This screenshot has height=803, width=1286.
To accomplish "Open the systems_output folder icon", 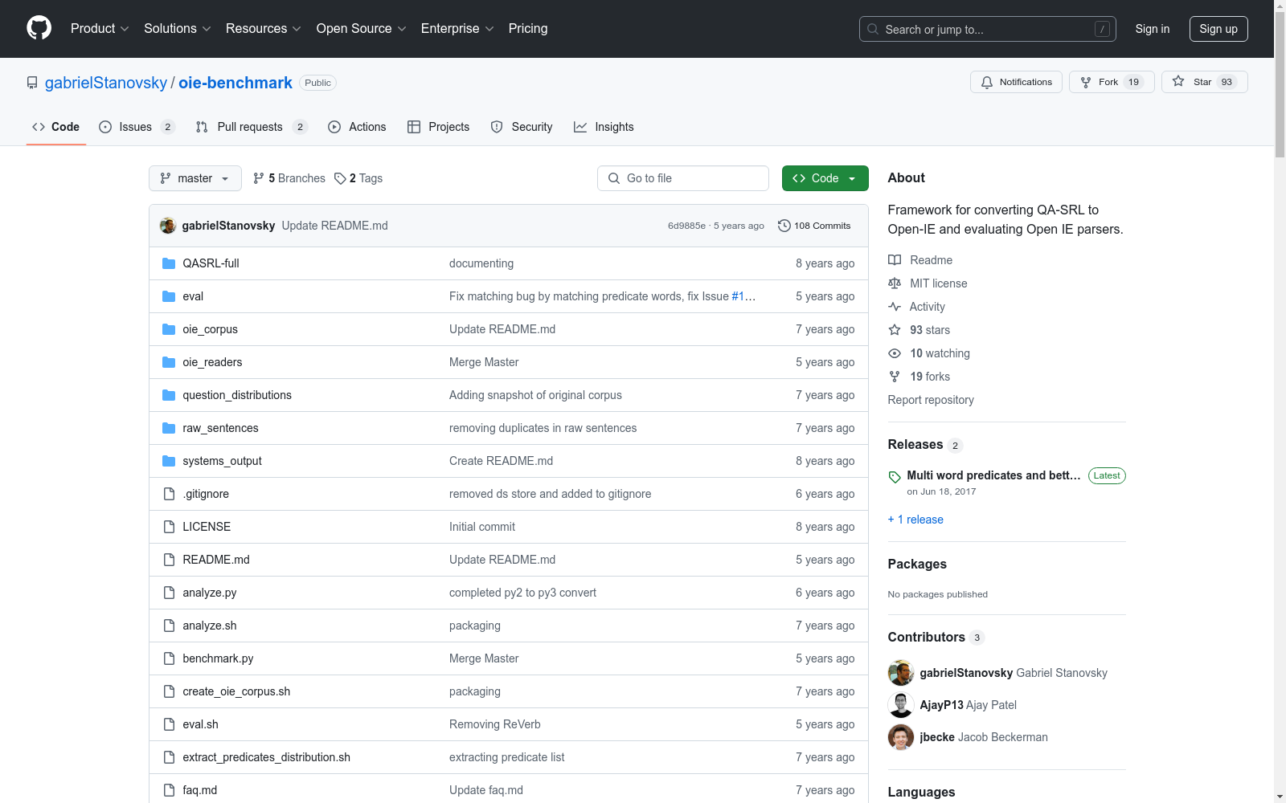I will (169, 461).
